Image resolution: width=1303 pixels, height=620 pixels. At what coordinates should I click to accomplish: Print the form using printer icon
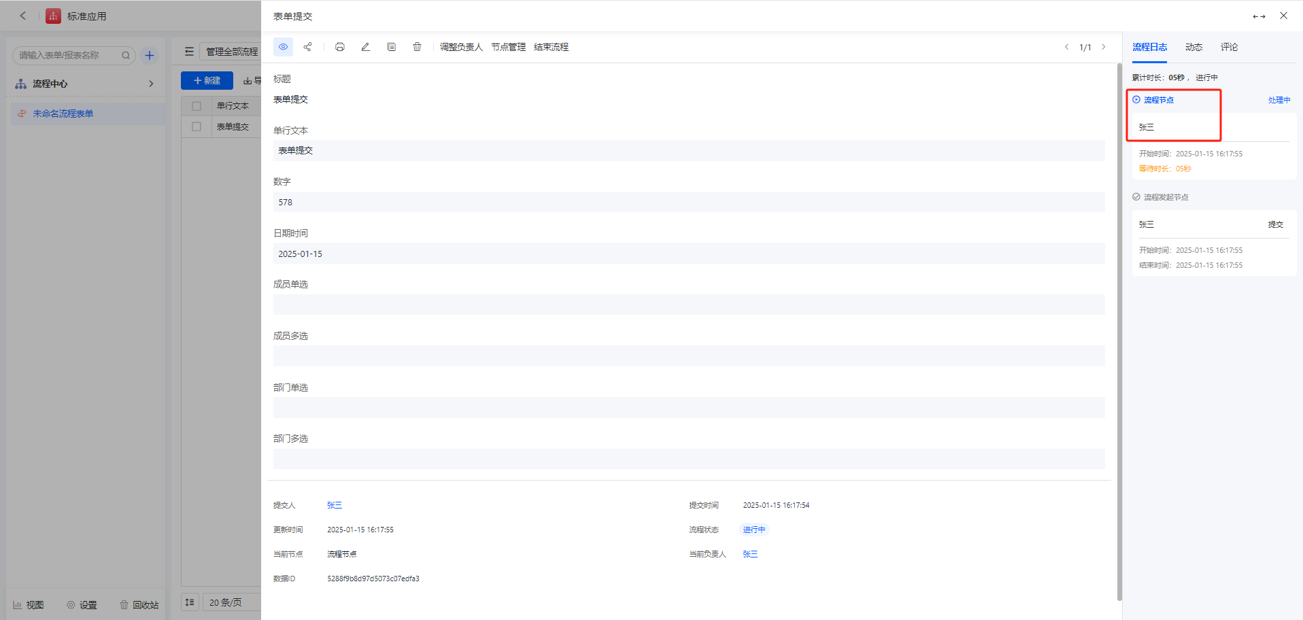click(x=340, y=47)
